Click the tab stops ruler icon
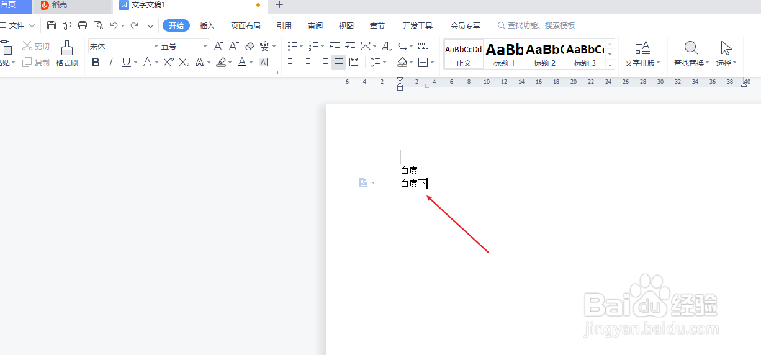 [423, 46]
